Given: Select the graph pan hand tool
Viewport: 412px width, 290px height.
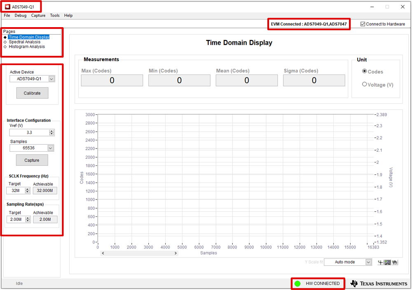Looking at the screenshot, I should point(395,262).
